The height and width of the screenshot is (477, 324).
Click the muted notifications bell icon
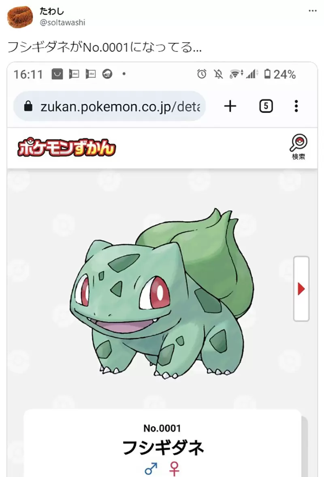click(218, 74)
